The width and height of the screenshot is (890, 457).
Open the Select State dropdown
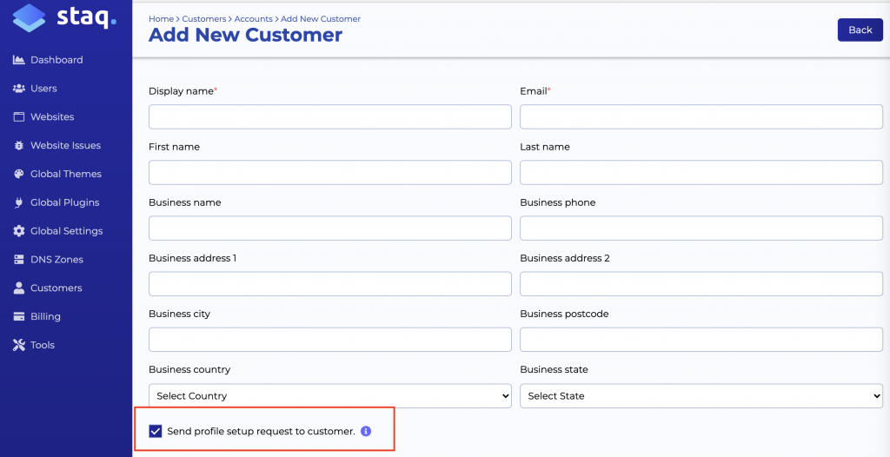click(x=701, y=395)
